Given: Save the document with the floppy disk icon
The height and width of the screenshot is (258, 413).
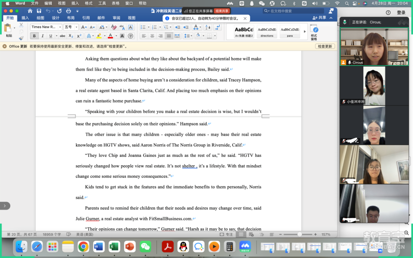Looking at the screenshot, I should tap(39, 11).
